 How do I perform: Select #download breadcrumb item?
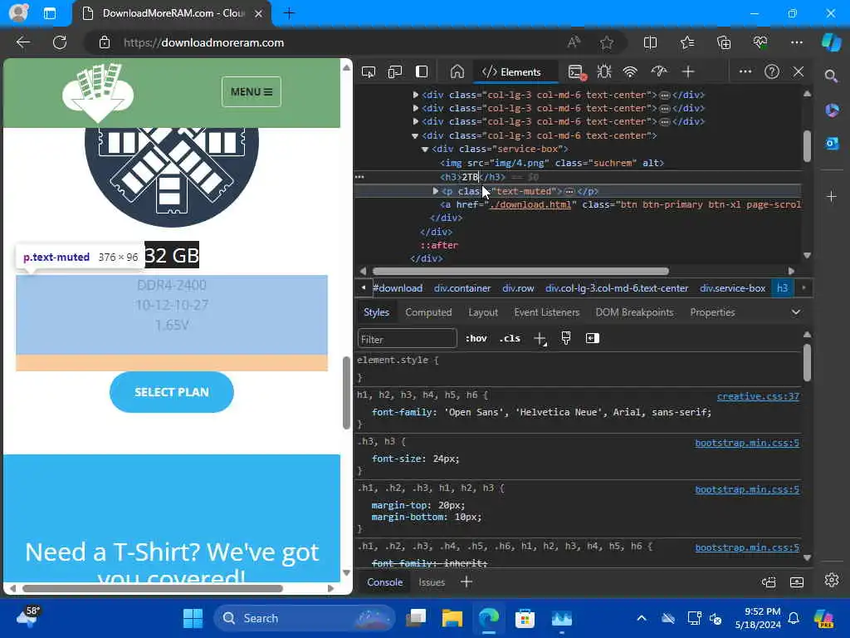(398, 288)
